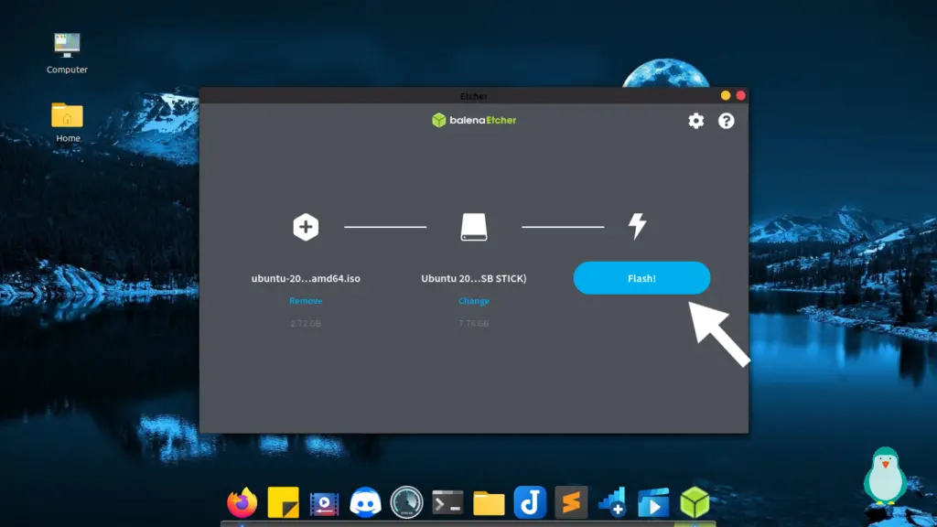Minimize the Etcher window with the yellow button
937x527 pixels.
tap(726, 95)
